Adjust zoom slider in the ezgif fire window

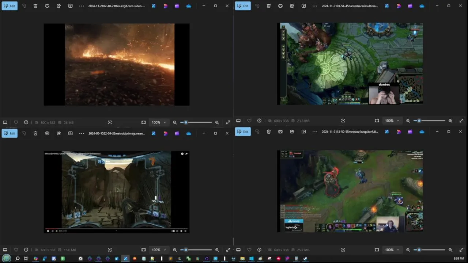coord(196,122)
